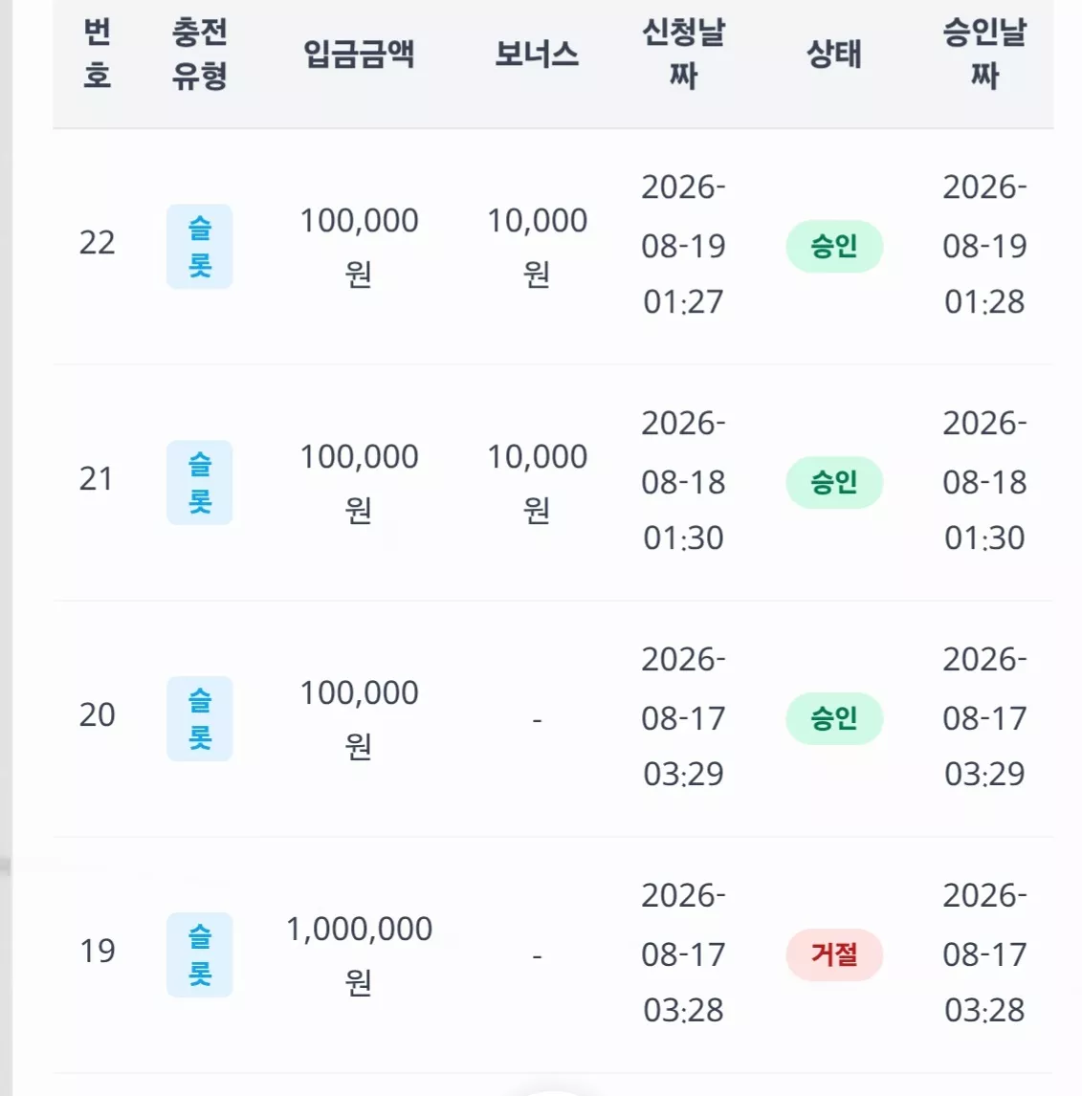Screen dimensions: 1082x1096
Task: Click approval date 2026-08-19 01:28
Action: [x=984, y=245]
